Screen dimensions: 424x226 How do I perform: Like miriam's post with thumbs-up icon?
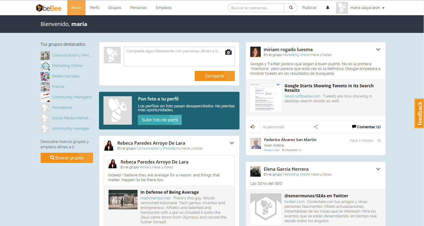[253, 127]
